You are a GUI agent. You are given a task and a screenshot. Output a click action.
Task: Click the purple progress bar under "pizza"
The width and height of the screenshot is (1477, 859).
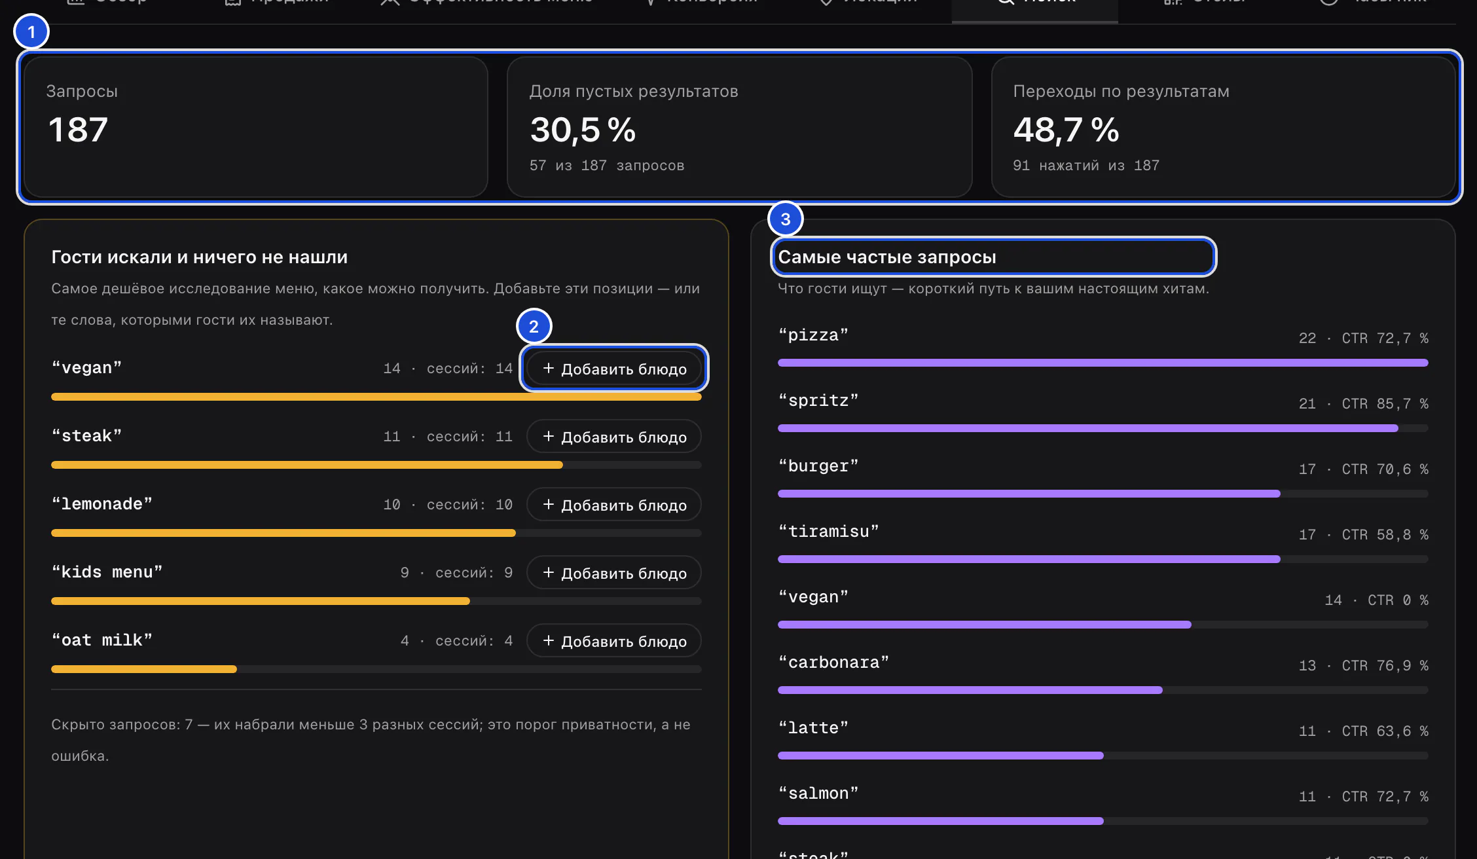click(x=1103, y=363)
